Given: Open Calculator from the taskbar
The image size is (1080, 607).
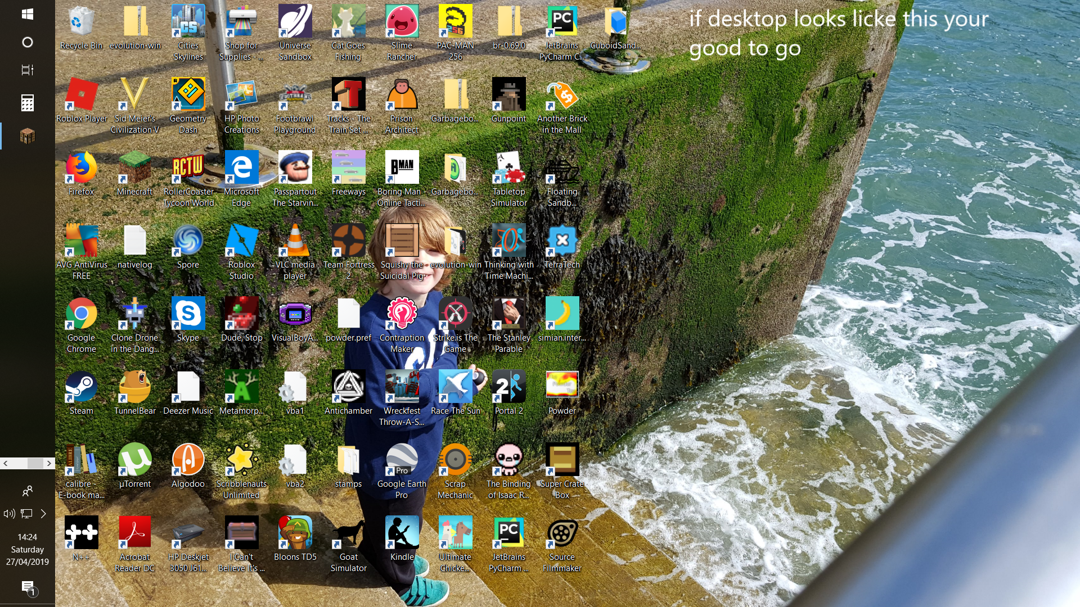Looking at the screenshot, I should (x=27, y=103).
